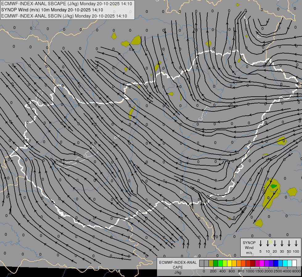Click the 137 value on the western border
The image size is (302, 277).
coord(27,141)
